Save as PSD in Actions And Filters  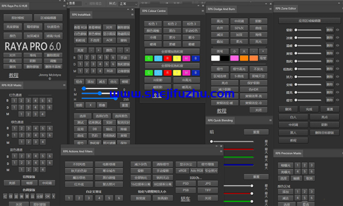click(186, 183)
